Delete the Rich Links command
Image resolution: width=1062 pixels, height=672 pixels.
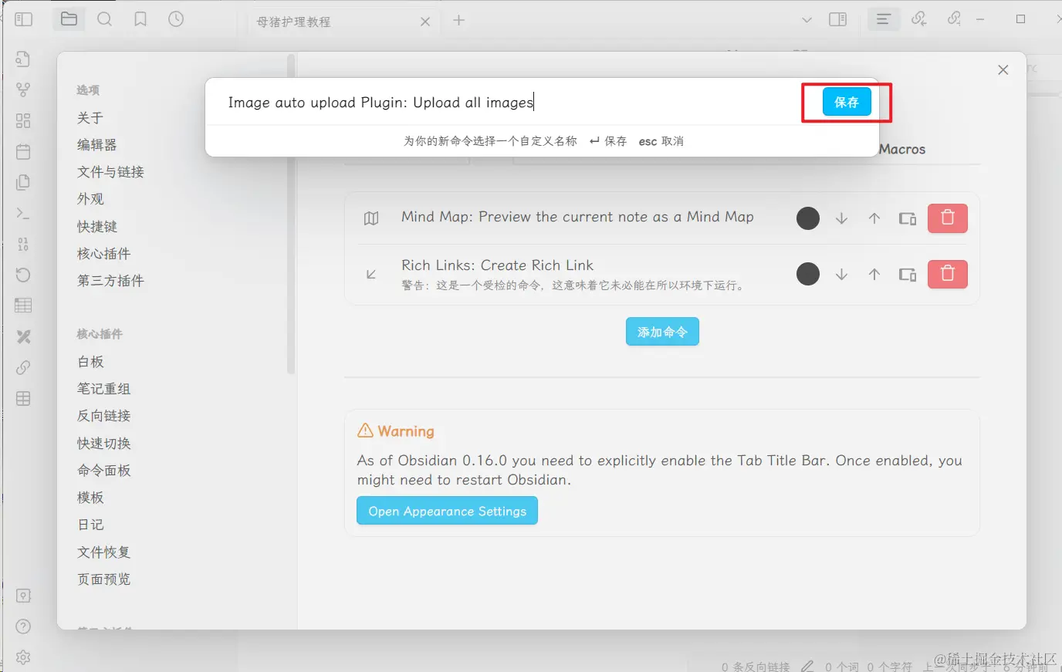948,274
